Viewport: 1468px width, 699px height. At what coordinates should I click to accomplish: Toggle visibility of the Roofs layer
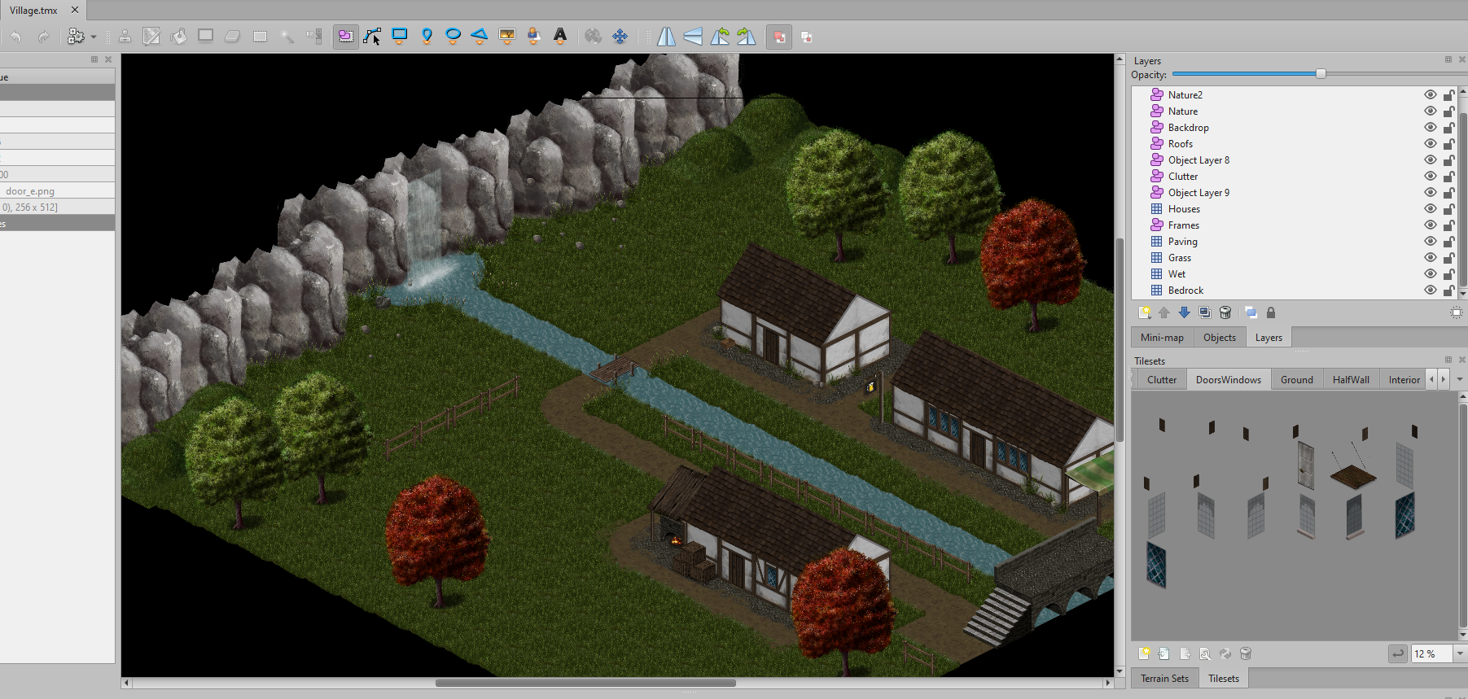[x=1430, y=144]
